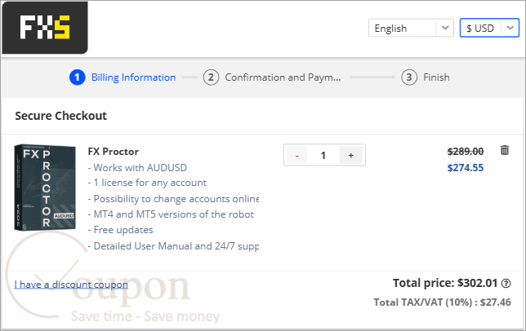This screenshot has height=331, width=526.
Task: Decrease quantity with the minus button
Action: click(x=296, y=155)
